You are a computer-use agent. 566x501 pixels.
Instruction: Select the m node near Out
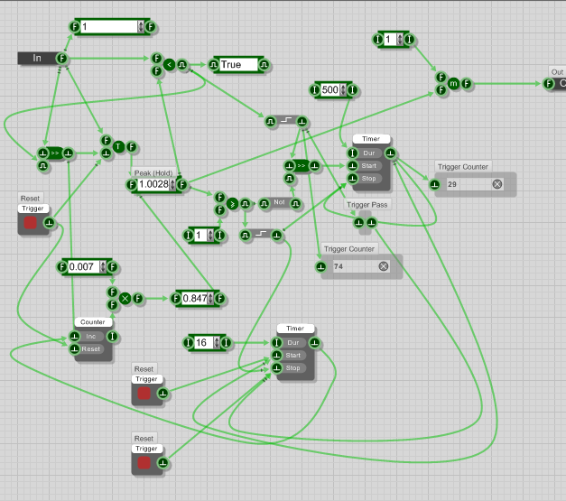(454, 84)
